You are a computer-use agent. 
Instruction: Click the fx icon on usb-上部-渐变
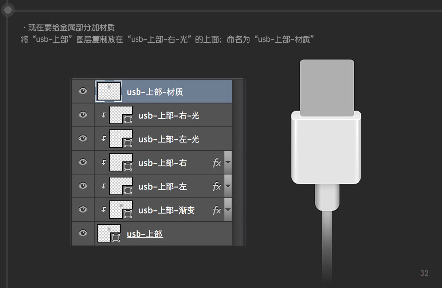coord(217,210)
